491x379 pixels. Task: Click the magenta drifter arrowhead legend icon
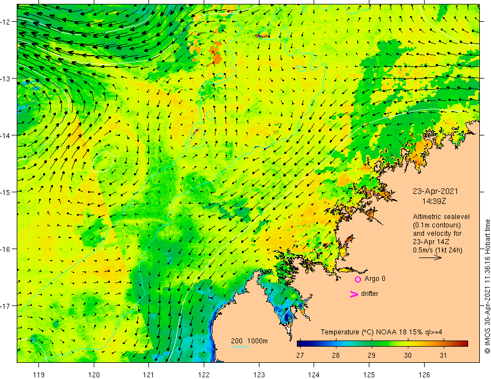[354, 294]
